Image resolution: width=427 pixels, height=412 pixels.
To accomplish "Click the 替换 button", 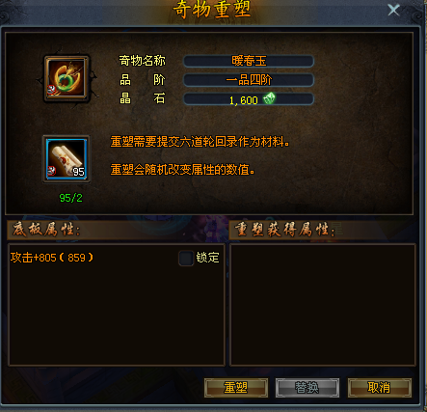I will pyautogui.click(x=307, y=388).
